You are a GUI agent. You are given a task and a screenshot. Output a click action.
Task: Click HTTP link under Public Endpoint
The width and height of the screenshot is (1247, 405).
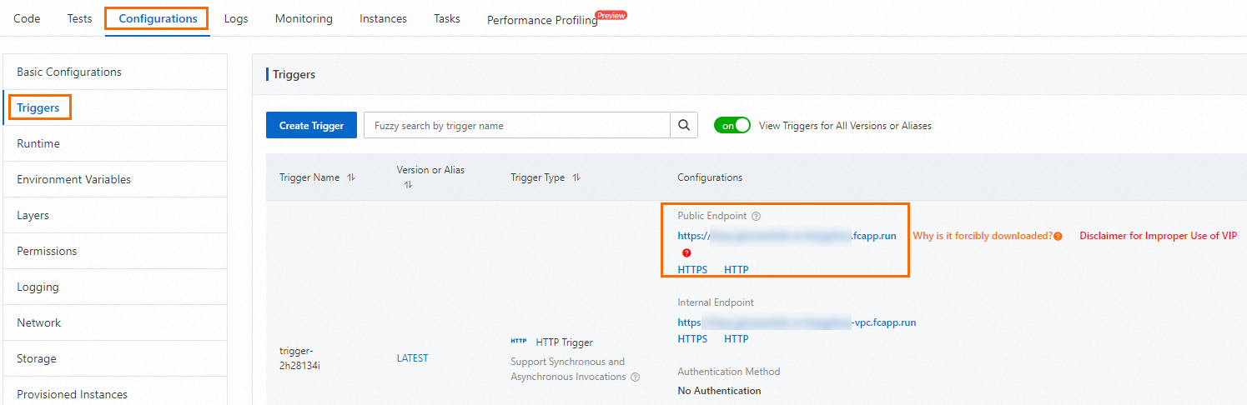click(736, 270)
